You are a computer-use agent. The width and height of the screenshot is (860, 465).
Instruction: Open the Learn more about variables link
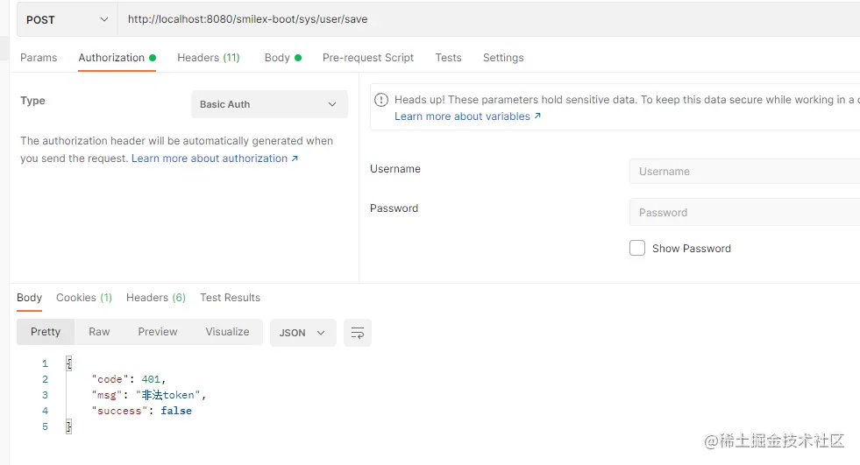(x=467, y=116)
